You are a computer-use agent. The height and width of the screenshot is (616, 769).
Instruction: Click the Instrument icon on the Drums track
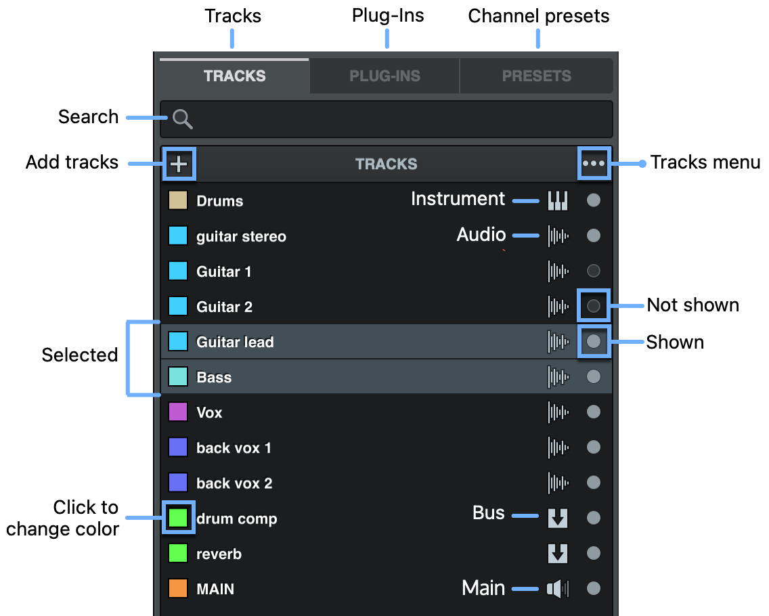(x=557, y=200)
